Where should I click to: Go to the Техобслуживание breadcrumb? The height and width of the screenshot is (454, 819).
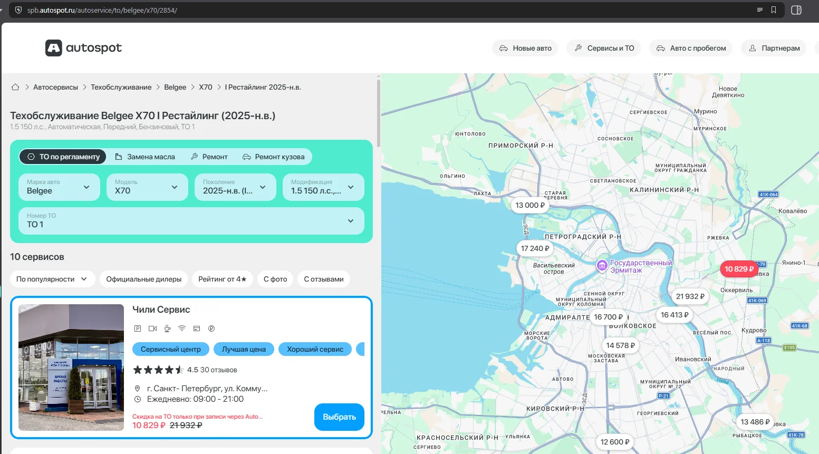click(121, 87)
